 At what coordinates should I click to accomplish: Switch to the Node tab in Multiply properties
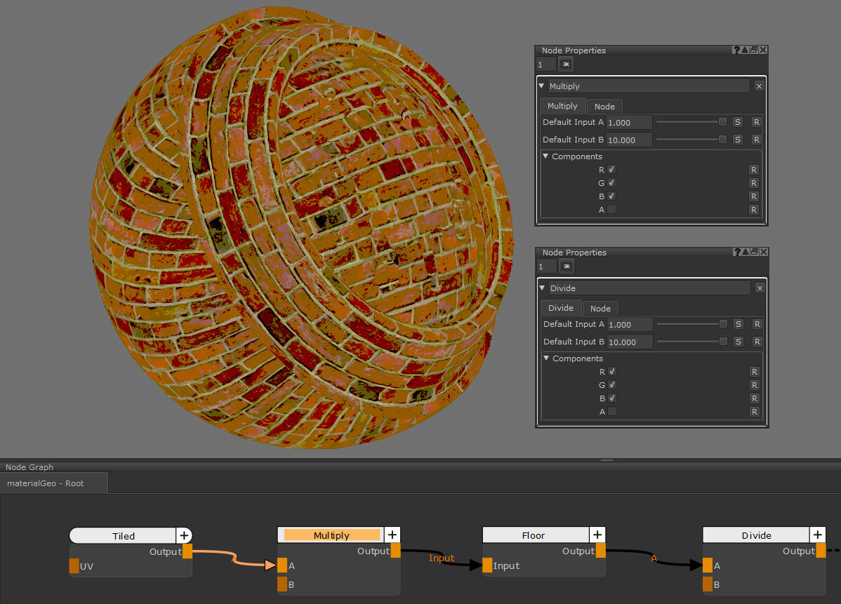604,107
